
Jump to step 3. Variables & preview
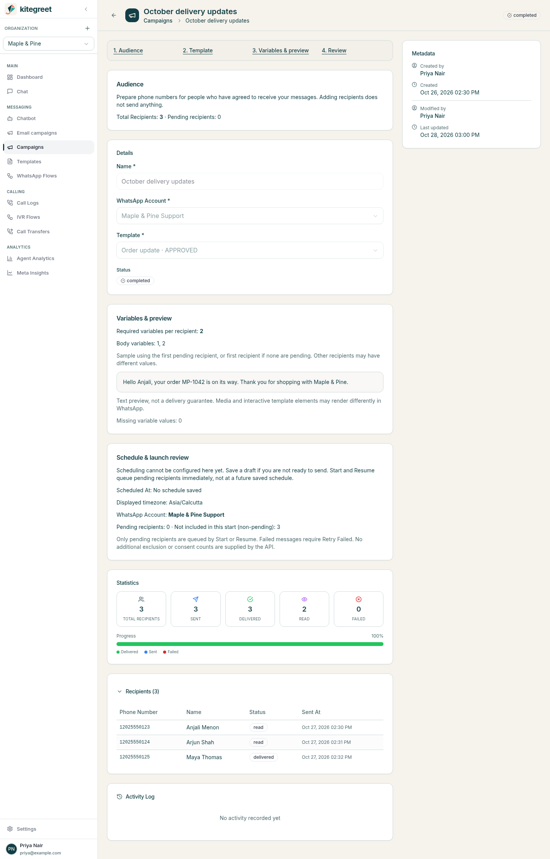tap(281, 50)
